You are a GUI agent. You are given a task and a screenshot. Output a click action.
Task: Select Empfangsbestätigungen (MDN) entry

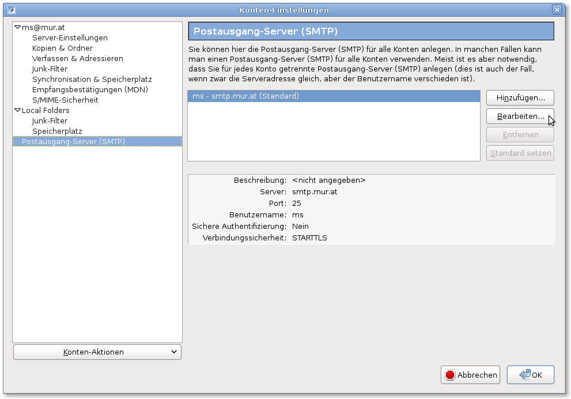click(90, 90)
